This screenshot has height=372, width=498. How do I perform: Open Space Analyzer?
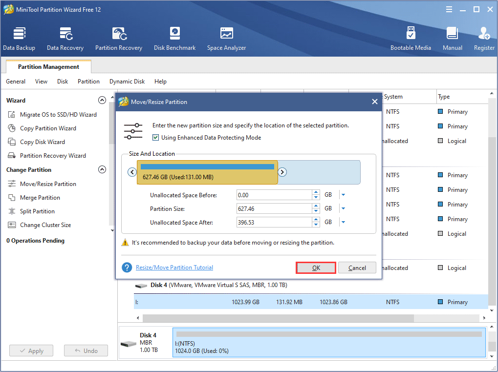point(226,39)
